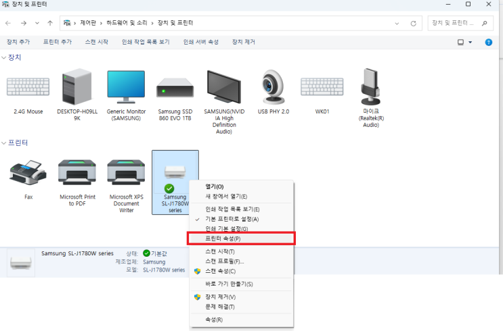Choose 속성(R) in context menu
Image resolution: width=503 pixels, height=331 pixels.
(241, 320)
